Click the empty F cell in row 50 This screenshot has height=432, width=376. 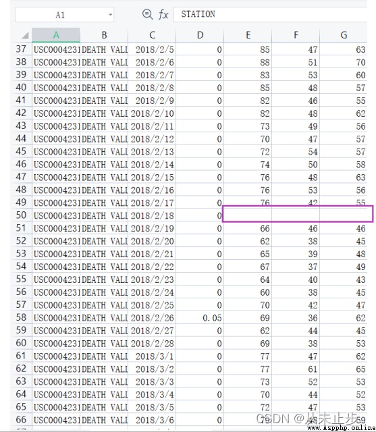coord(296,215)
